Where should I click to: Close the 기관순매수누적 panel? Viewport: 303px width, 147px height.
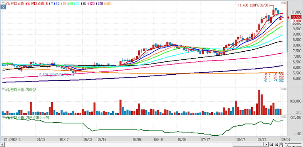(285, 117)
